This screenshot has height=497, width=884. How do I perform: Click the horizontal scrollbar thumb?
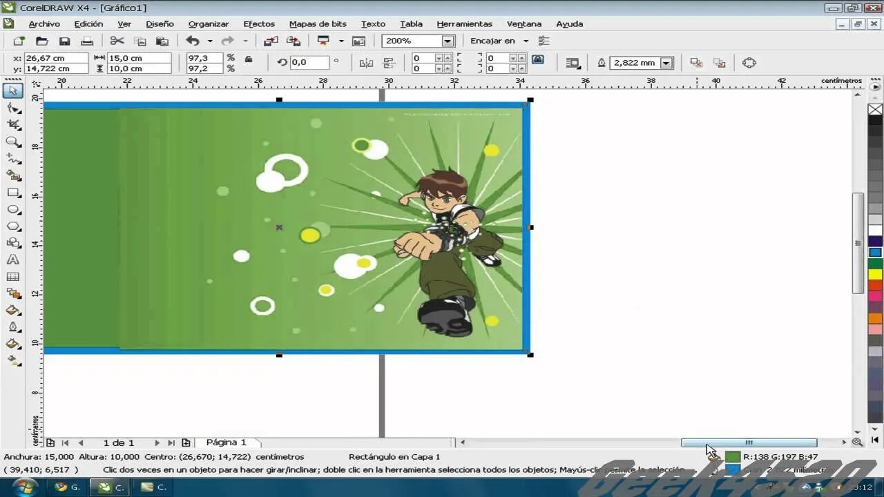pos(749,442)
